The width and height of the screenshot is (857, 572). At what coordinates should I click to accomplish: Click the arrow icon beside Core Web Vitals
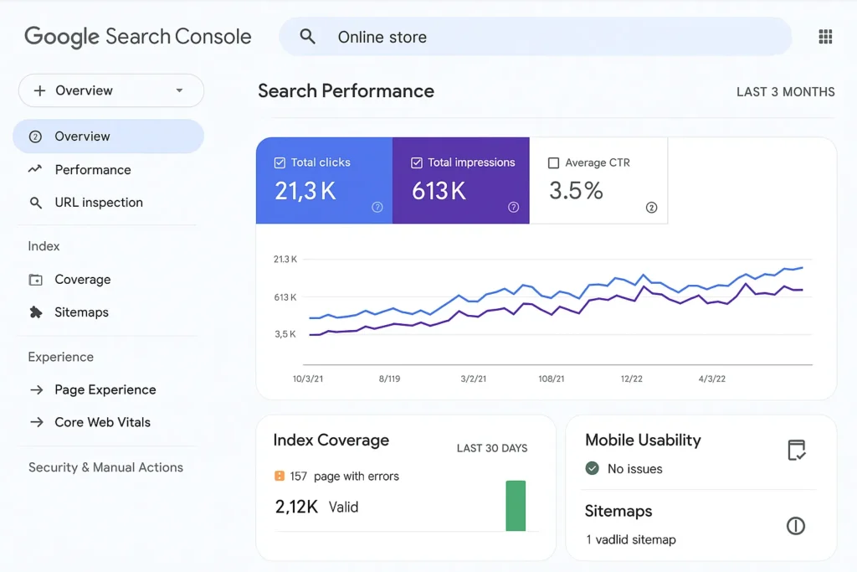tap(37, 422)
